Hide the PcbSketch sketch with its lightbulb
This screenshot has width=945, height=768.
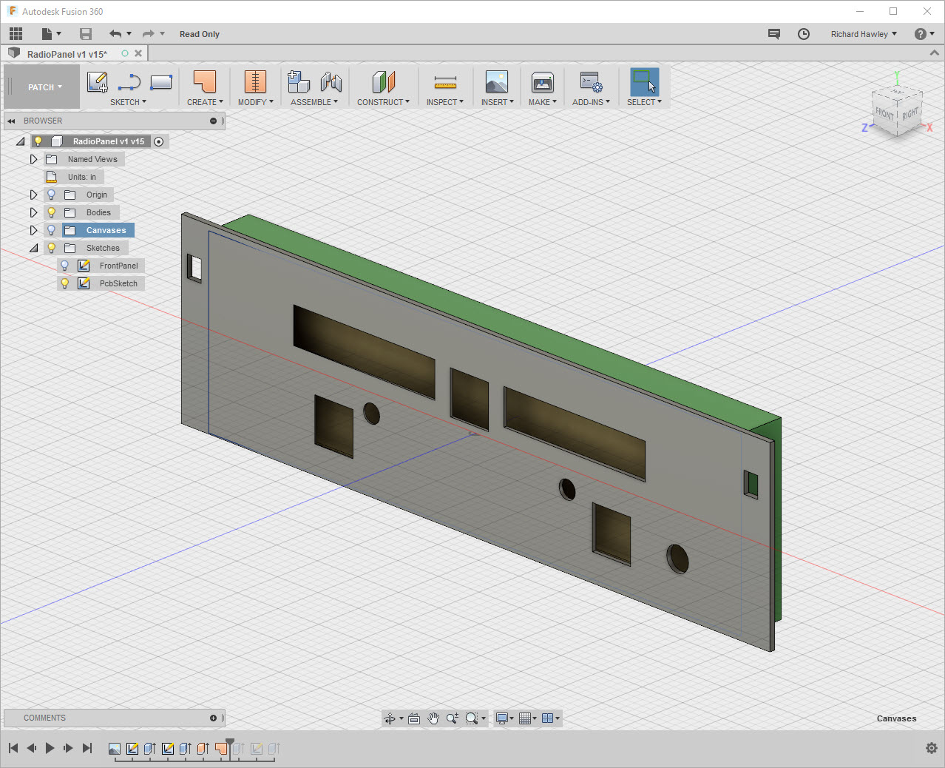coord(64,283)
